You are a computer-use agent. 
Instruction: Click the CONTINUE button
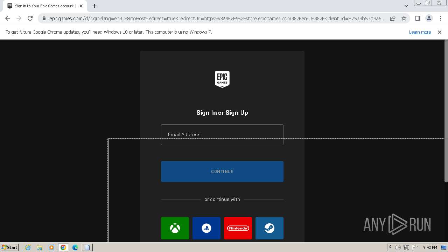click(222, 171)
